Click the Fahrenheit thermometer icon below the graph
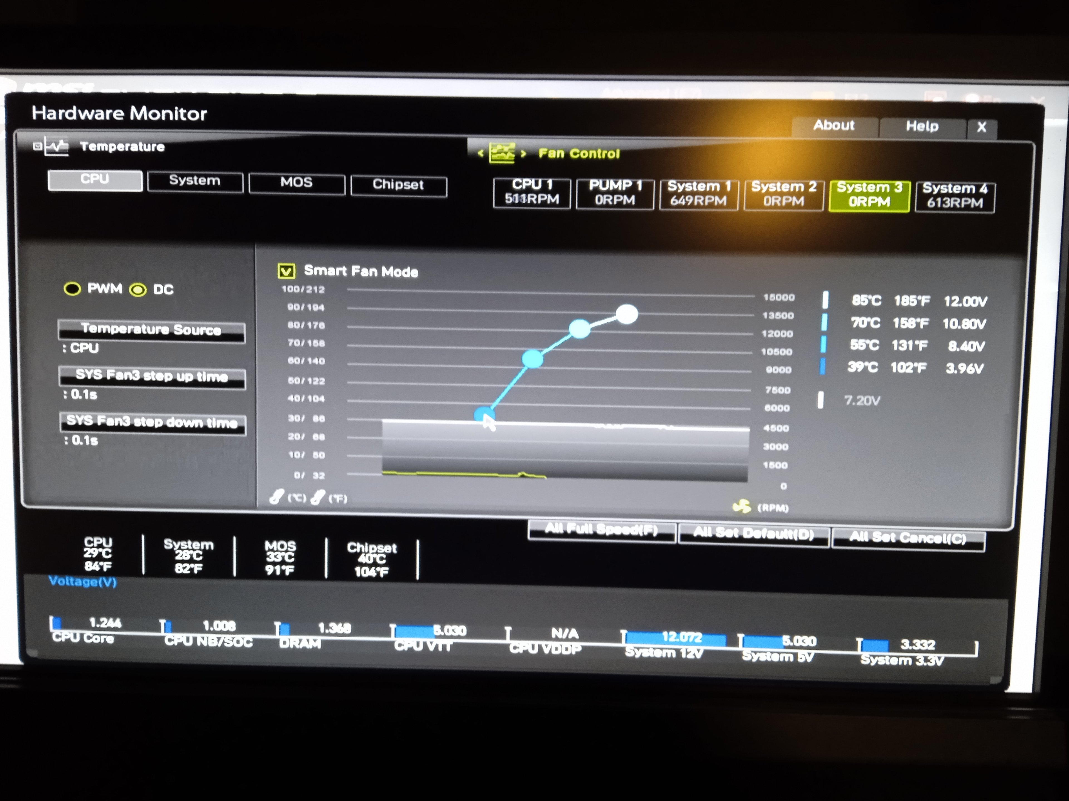 click(318, 497)
